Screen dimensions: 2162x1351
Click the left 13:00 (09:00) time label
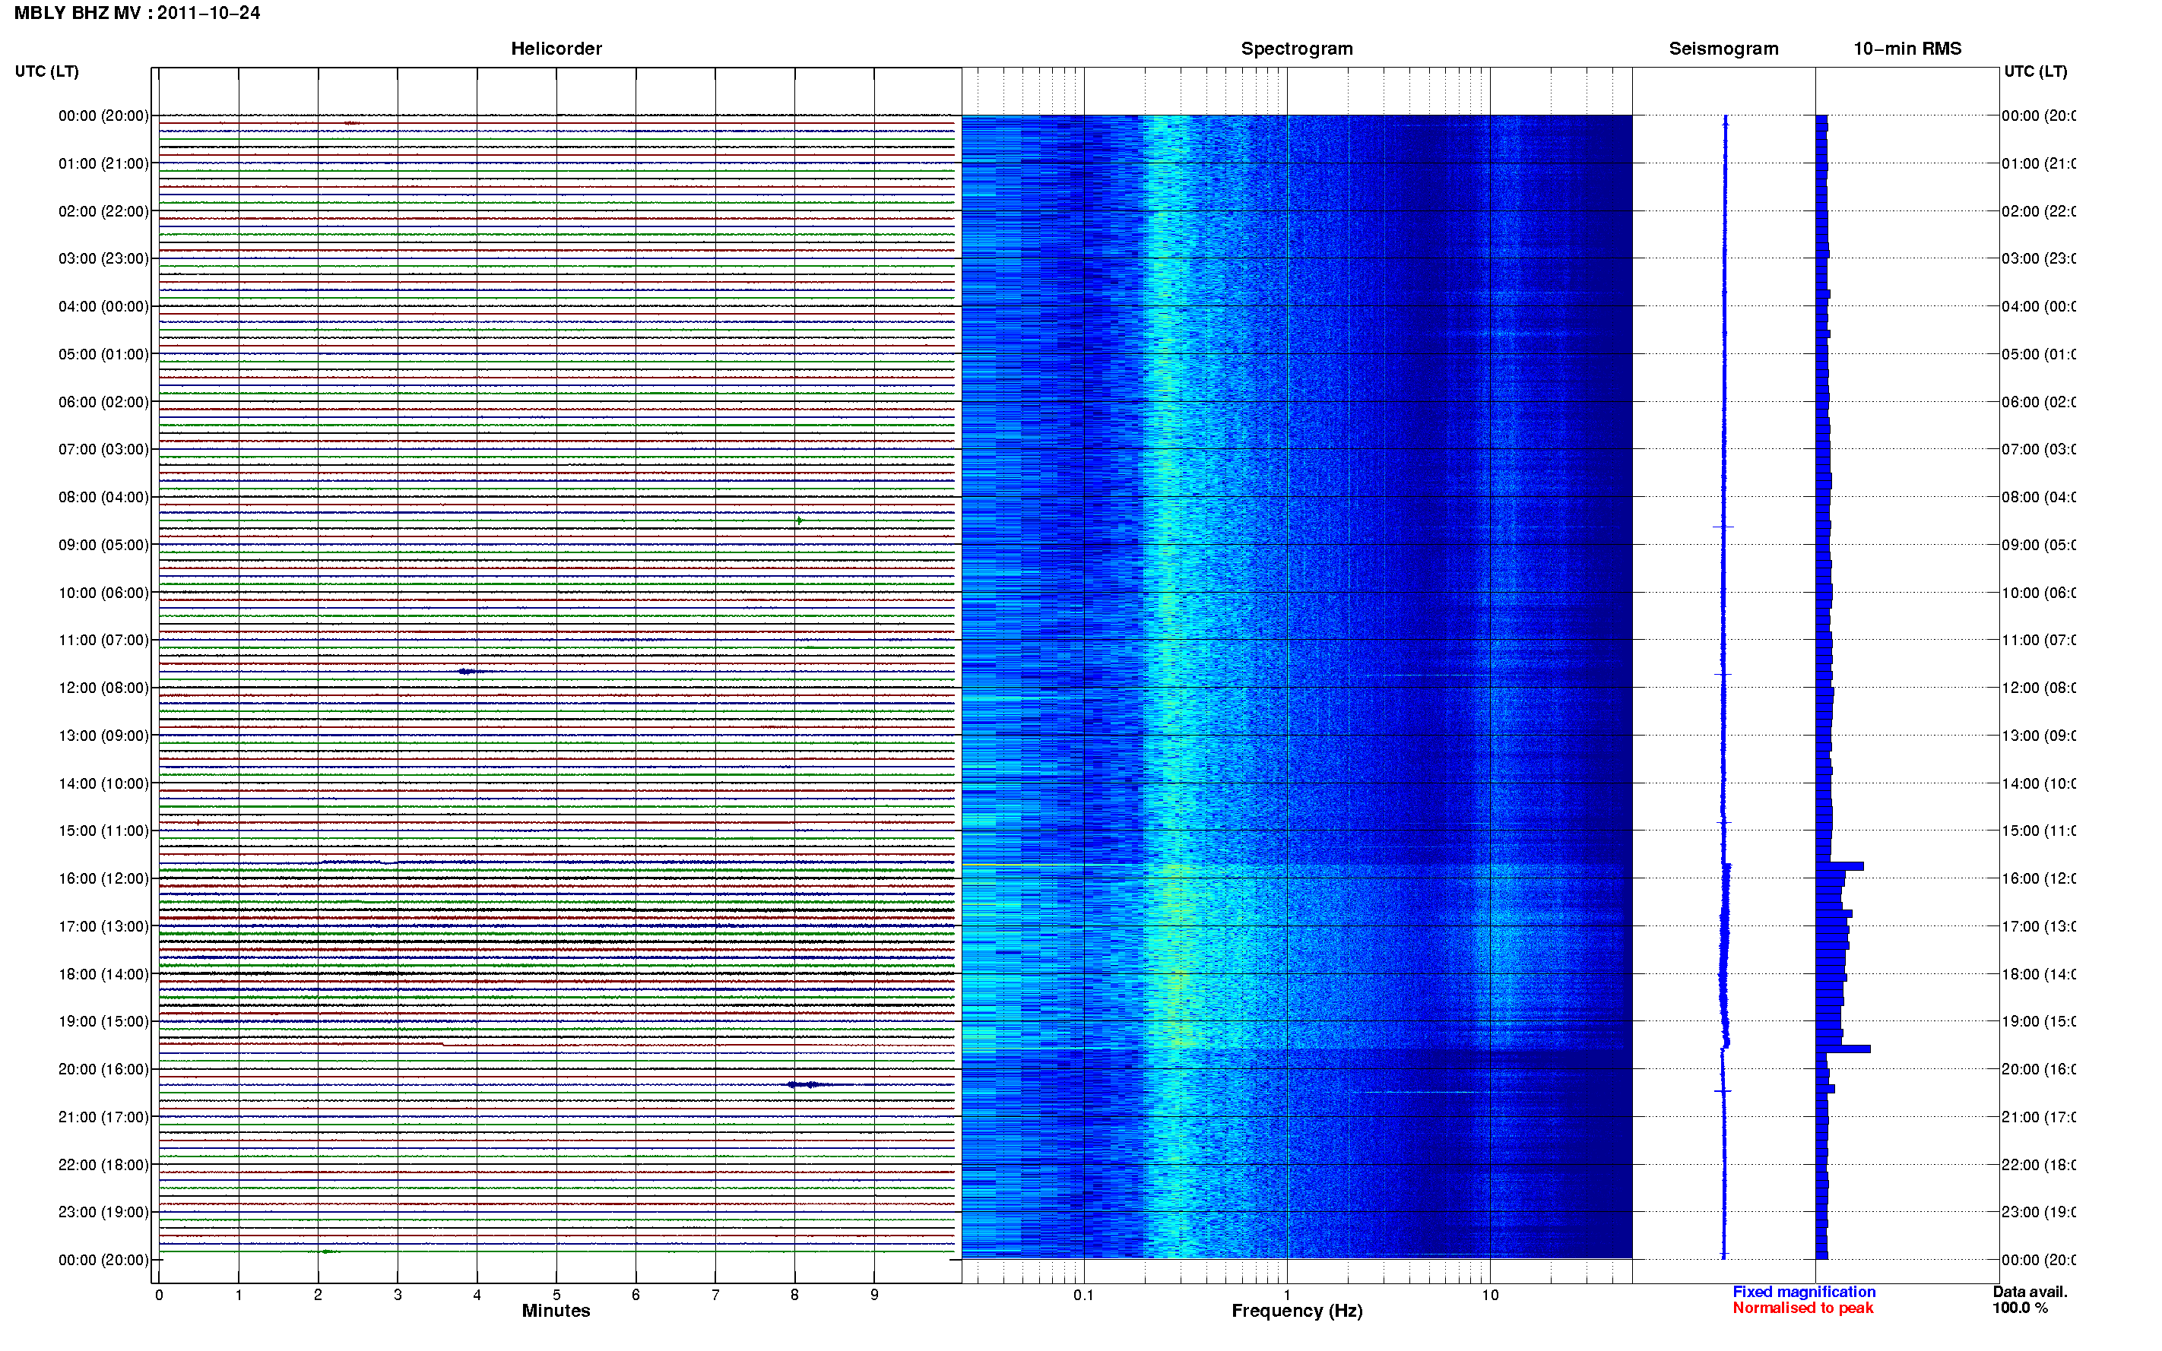[x=103, y=736]
